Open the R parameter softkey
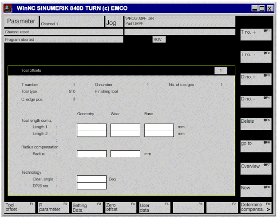277x218 pixels. click(53, 207)
